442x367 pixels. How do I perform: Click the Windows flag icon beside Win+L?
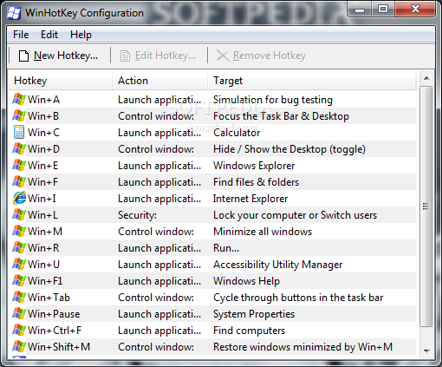pos(19,215)
